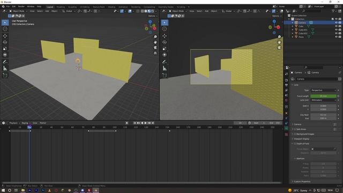
Task: Toggle visibility eye for Plane in outliner
Action: [336, 37]
